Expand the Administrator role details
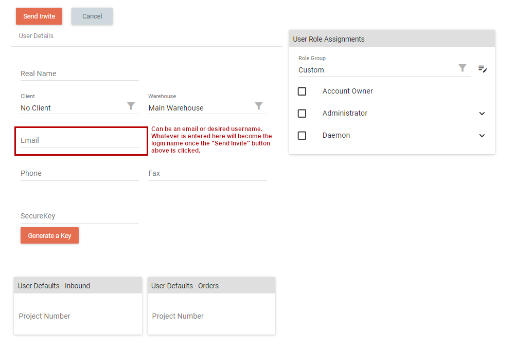Screen dimensions: 514x351 (x=482, y=113)
